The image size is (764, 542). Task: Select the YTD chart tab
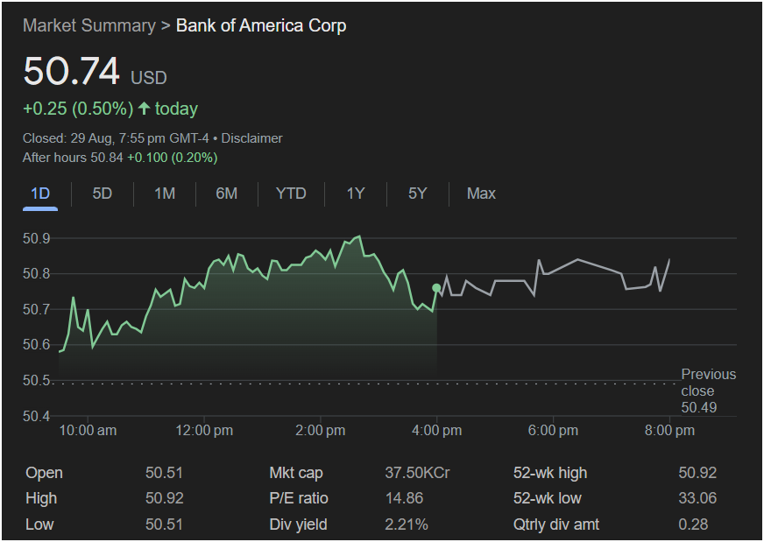click(x=291, y=194)
